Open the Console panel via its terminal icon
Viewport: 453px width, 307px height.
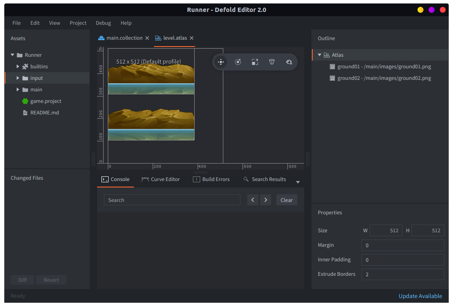105,179
